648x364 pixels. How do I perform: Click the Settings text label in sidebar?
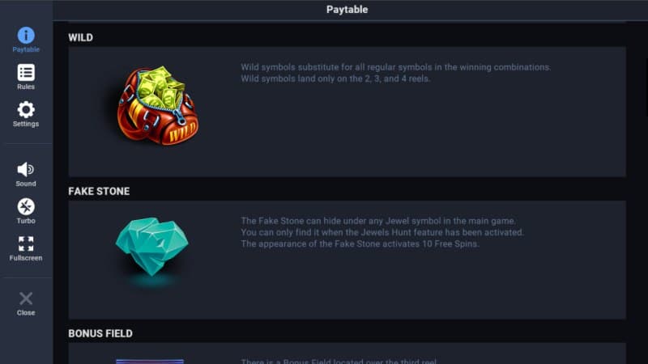coord(26,124)
